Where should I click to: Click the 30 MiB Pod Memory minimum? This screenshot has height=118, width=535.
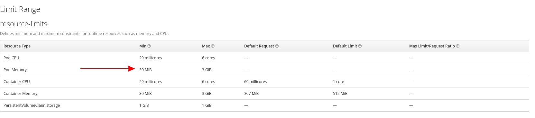pos(145,70)
